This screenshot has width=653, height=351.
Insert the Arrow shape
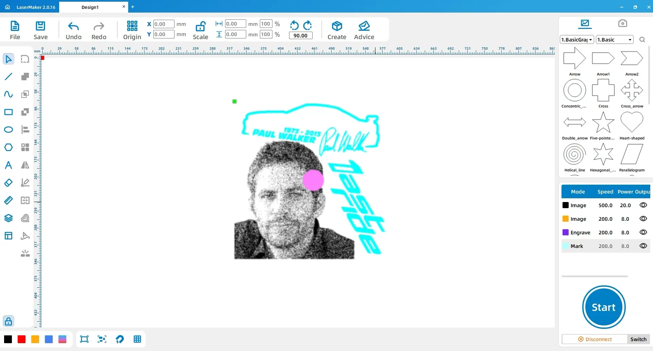tap(575, 61)
